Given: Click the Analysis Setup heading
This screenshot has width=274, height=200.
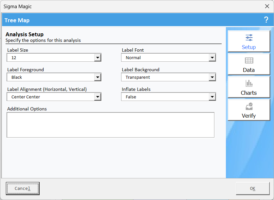Looking at the screenshot, I should click(x=25, y=34).
